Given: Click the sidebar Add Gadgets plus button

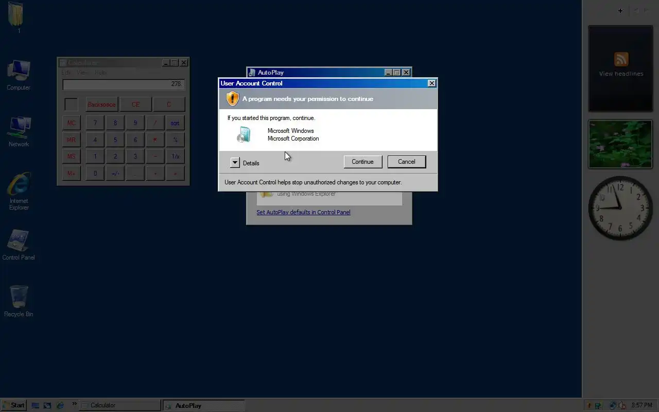Looking at the screenshot, I should pos(620,10).
